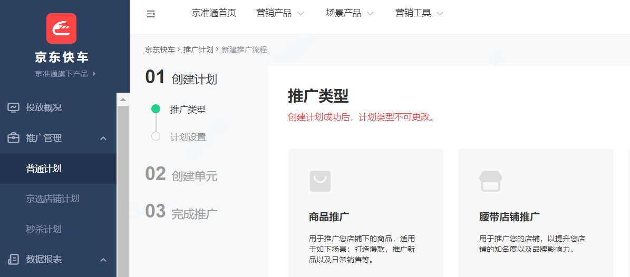Click the 推广类型 step label
The image size is (630, 277).
pos(188,110)
